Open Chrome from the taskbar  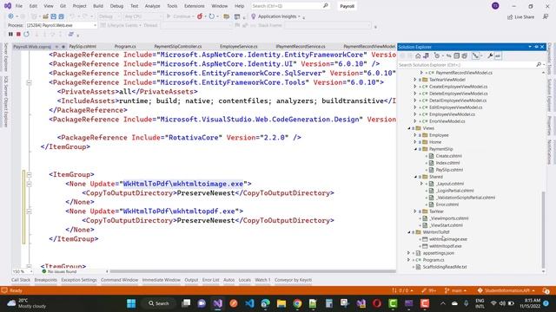click(297, 303)
